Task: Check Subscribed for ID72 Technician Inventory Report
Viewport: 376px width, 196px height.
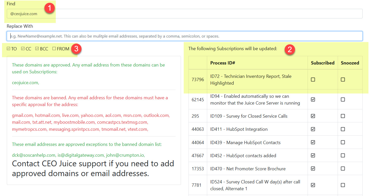Action: coord(313,80)
